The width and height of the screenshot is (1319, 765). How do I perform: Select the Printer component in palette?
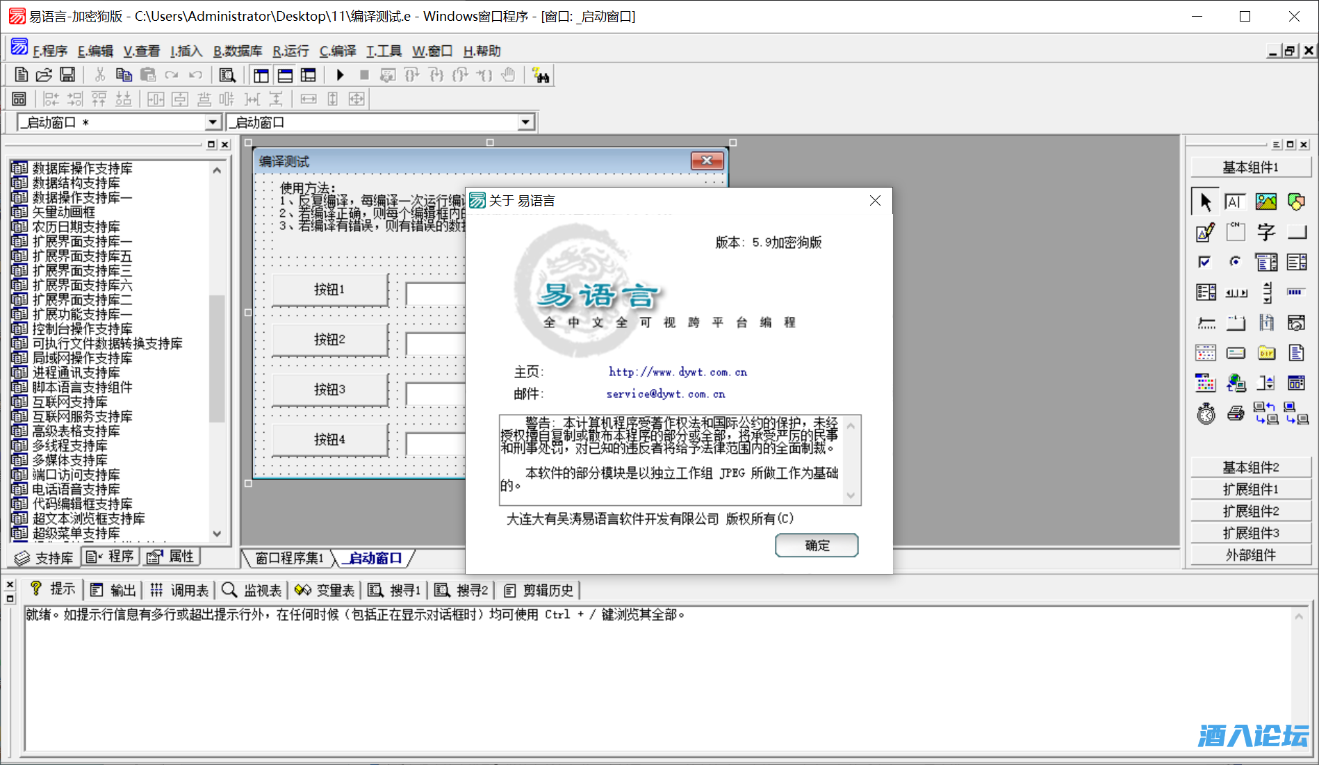1236,413
